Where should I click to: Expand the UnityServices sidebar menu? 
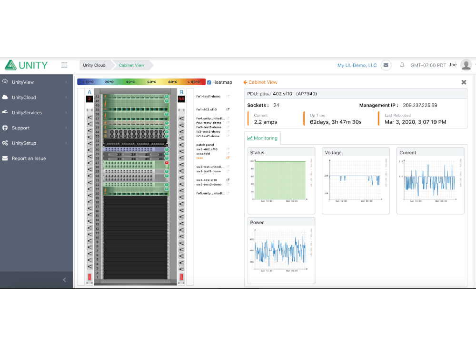coord(37,113)
